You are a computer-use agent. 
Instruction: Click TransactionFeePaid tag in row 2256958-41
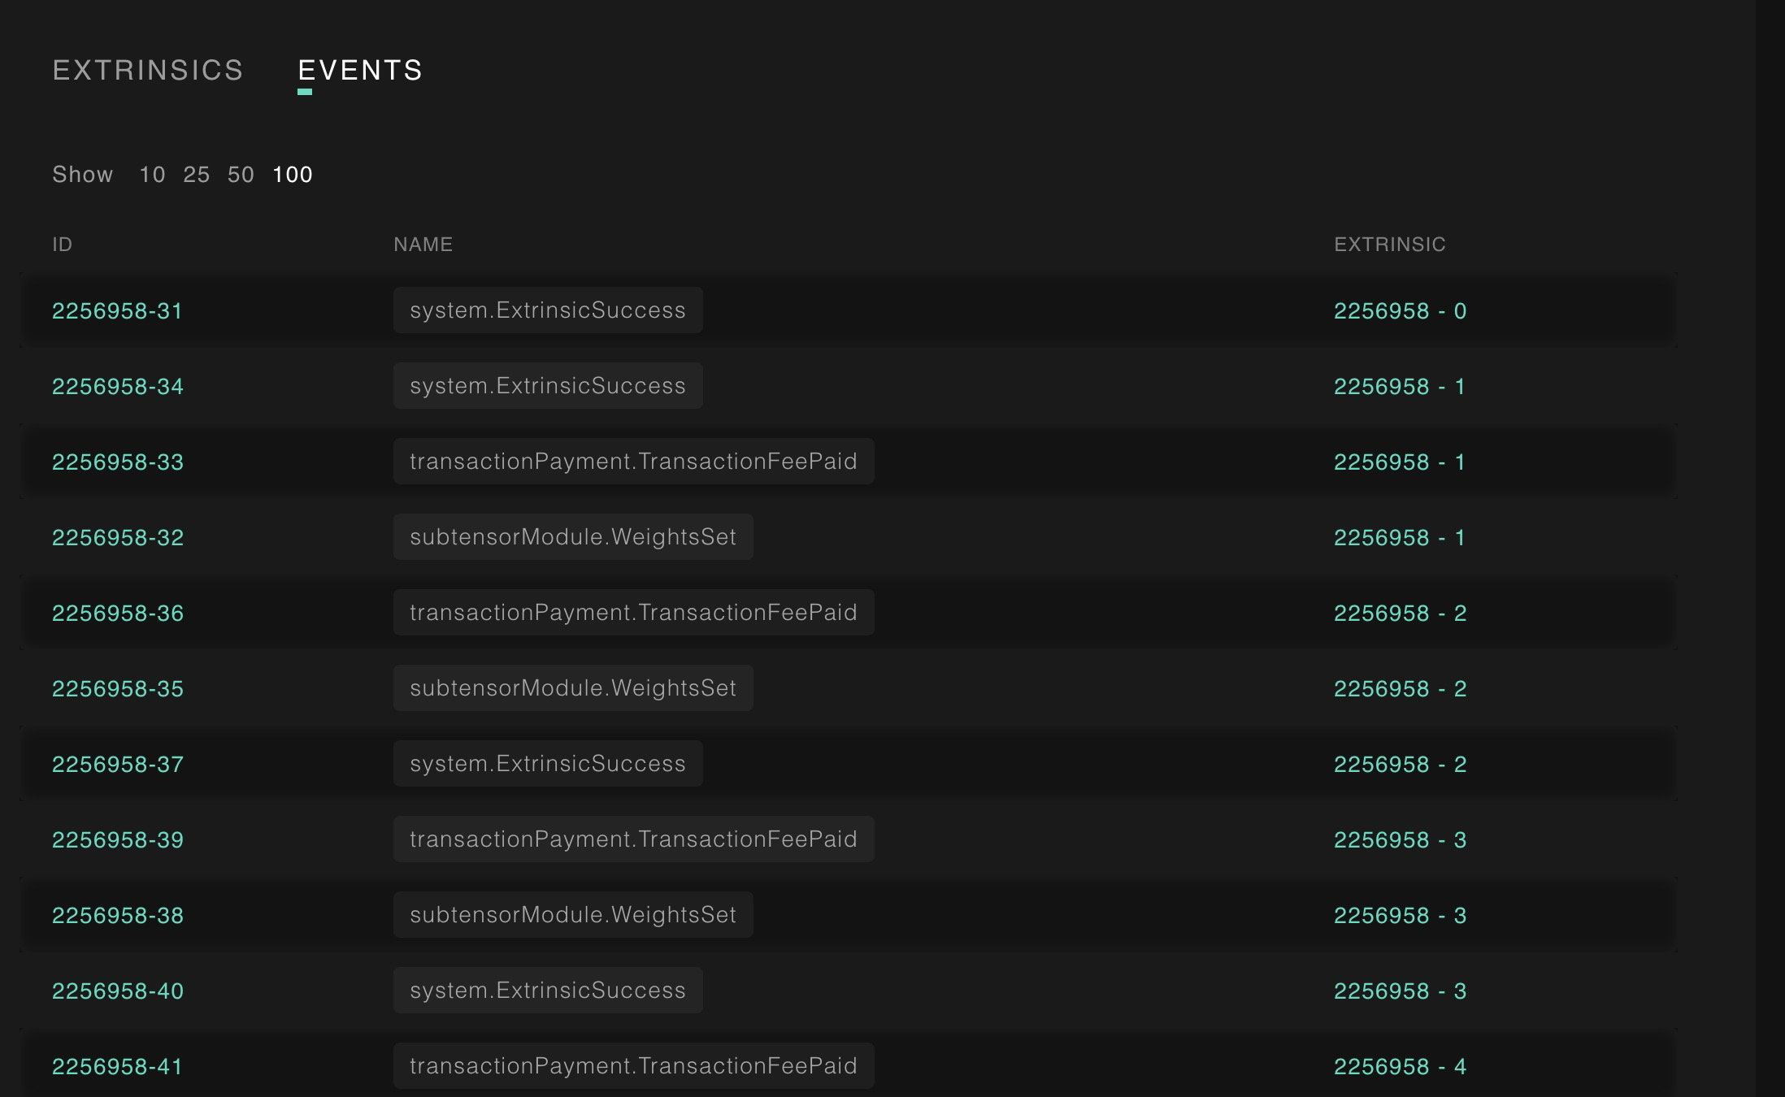click(634, 1066)
